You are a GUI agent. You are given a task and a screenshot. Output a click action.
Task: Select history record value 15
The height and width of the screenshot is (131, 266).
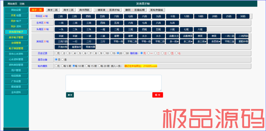(111, 53)
